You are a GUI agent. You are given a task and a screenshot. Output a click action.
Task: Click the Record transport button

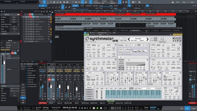pyautogui.click(x=101, y=108)
